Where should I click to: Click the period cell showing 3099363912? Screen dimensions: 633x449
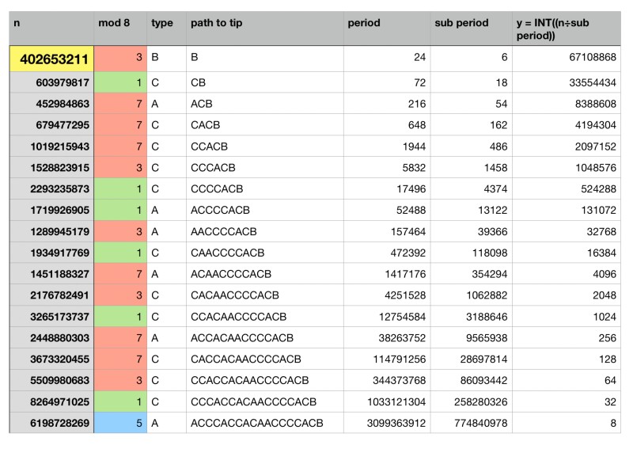(386, 423)
